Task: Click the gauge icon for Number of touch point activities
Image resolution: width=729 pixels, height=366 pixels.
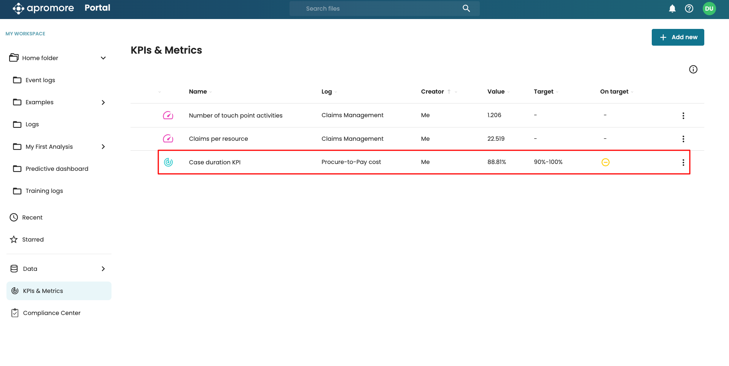Action: pyautogui.click(x=168, y=115)
